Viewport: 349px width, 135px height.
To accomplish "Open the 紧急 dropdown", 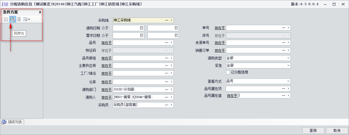I will [288, 65].
